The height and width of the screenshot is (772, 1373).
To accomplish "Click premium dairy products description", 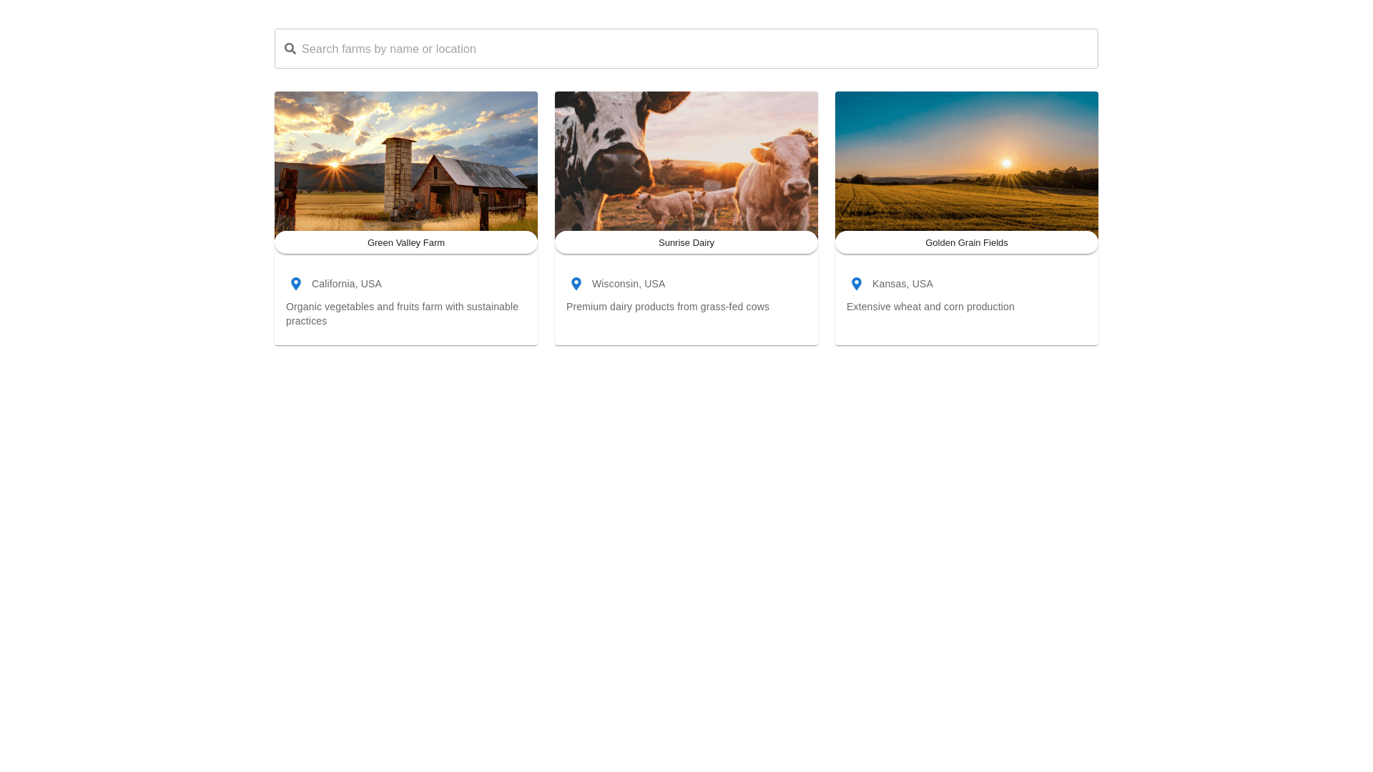I will pyautogui.click(x=668, y=307).
